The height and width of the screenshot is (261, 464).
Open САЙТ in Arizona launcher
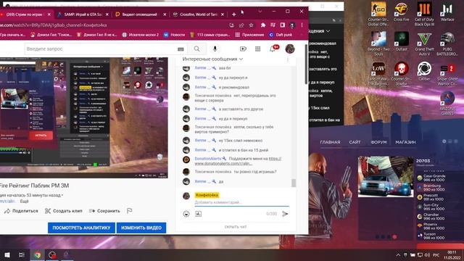[355, 142]
